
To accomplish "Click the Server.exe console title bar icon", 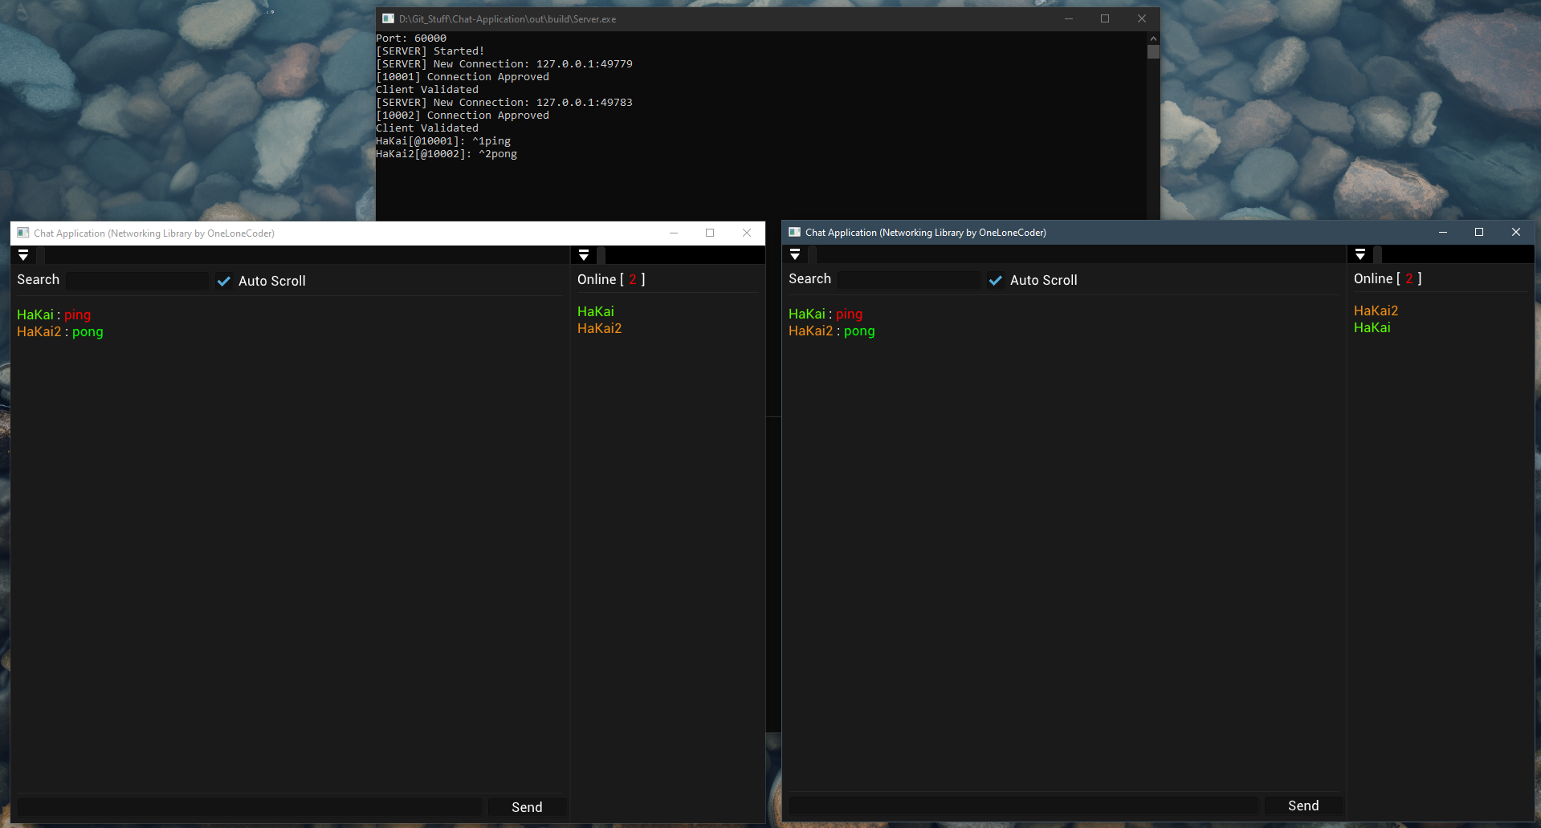I will (x=389, y=18).
